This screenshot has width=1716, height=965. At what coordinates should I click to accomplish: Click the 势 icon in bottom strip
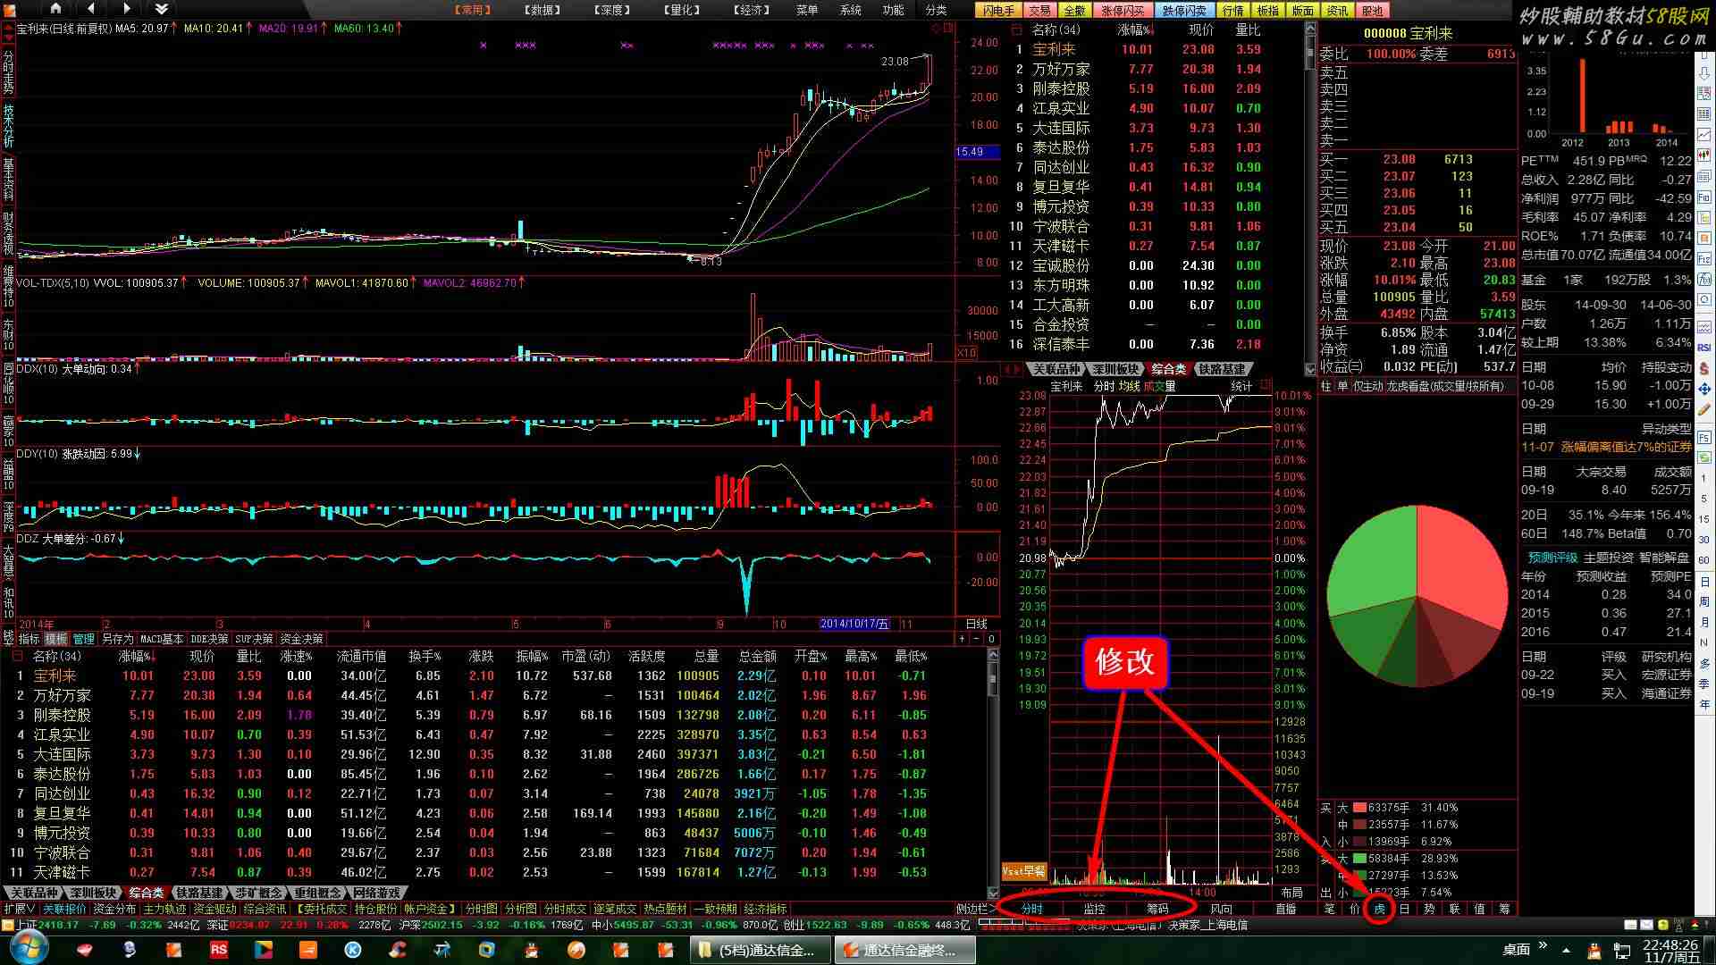[x=1429, y=909]
